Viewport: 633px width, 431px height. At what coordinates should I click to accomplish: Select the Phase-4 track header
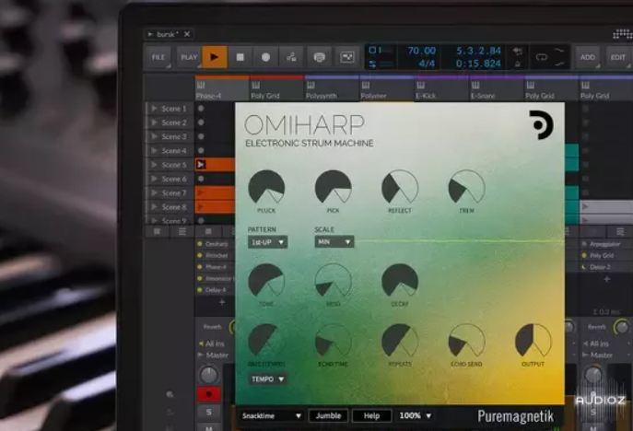[222, 89]
